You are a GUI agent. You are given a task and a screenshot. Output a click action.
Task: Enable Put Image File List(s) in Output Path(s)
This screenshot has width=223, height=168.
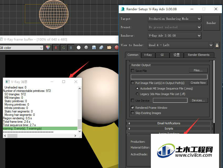132,83
